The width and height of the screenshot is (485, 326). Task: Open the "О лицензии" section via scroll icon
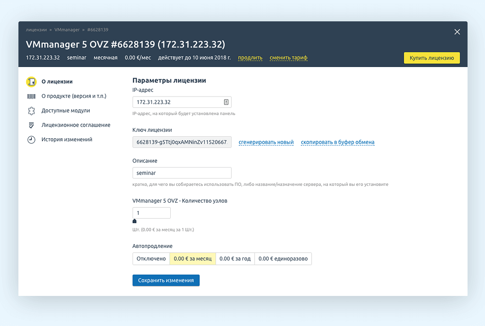32,81
